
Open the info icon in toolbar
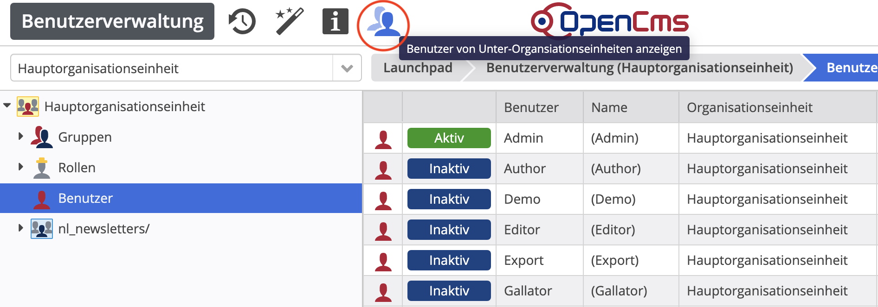pos(335,22)
